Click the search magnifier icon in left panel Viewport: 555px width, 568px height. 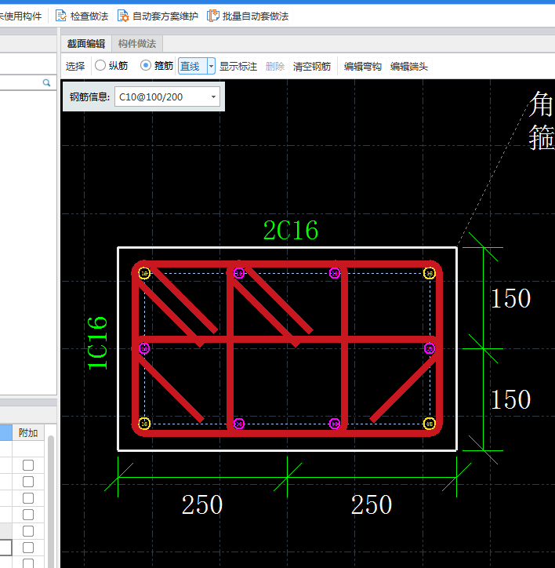pos(46,83)
